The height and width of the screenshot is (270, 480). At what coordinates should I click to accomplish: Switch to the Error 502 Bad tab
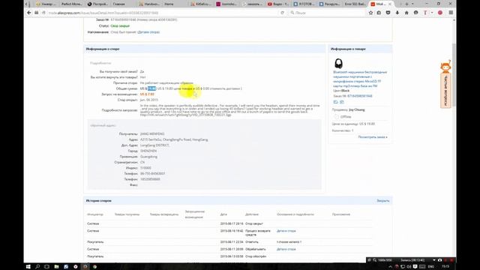(x=355, y=4)
